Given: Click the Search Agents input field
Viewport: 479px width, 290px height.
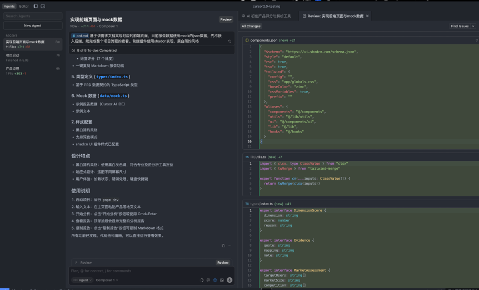Looking at the screenshot, I should [x=31, y=16].
